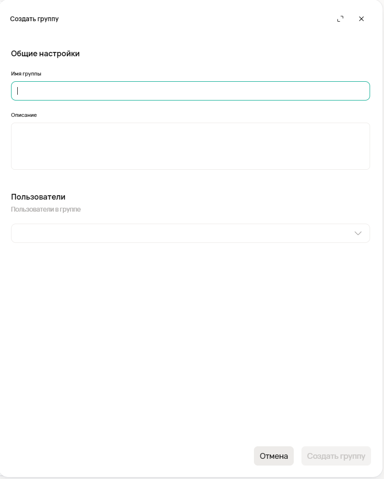Cancel group creation with Отмена
384x479 pixels.
tap(274, 456)
